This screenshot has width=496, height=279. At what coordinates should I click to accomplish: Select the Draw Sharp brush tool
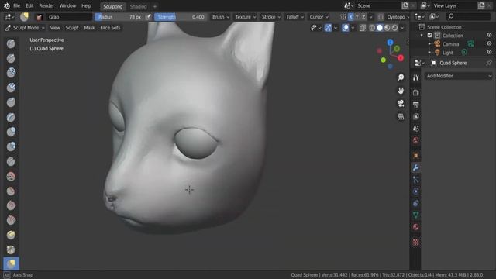pyautogui.click(x=11, y=58)
